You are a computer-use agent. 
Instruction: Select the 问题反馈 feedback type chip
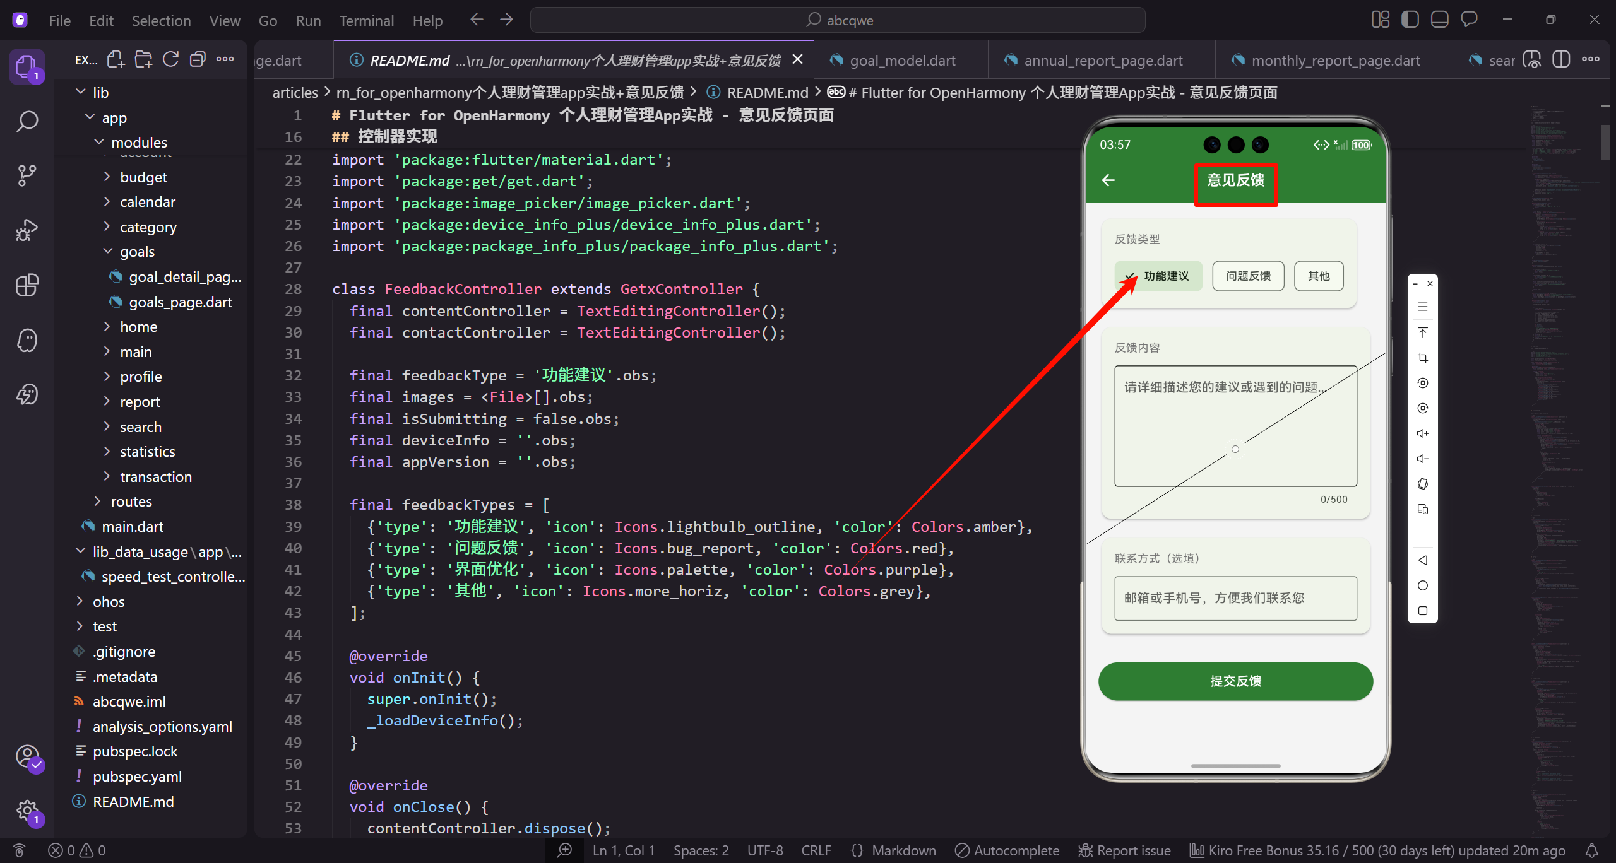[x=1248, y=276]
